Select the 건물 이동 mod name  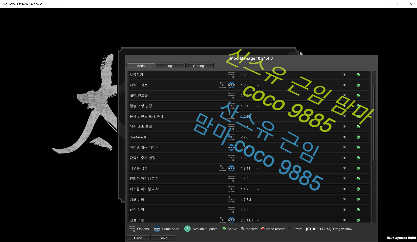tap(137, 220)
